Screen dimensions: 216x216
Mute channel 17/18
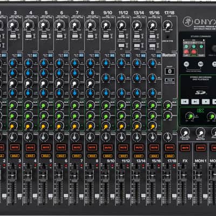click(170, 148)
